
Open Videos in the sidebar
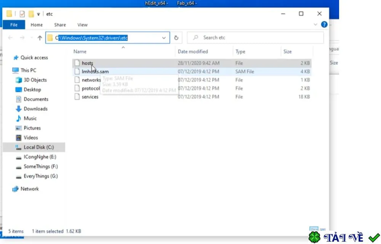30,138
